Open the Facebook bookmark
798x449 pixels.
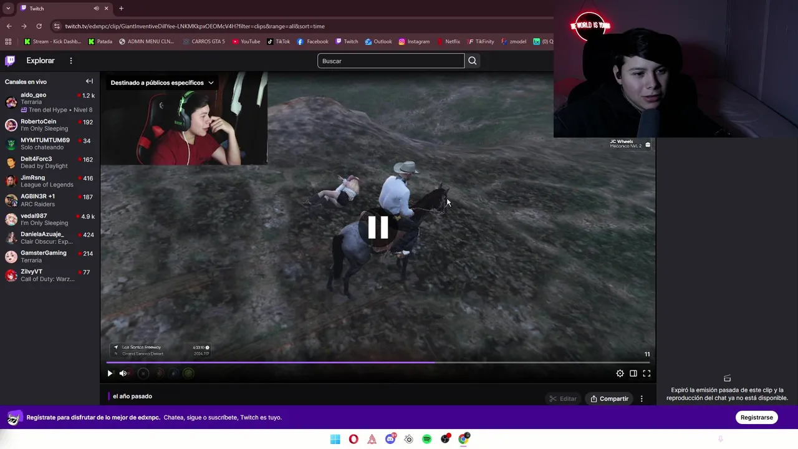tap(313, 42)
